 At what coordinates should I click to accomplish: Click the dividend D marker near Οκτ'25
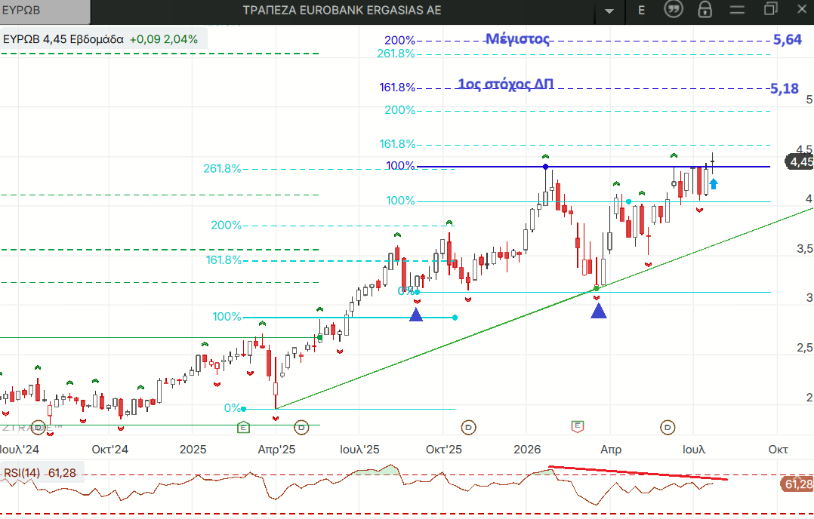click(469, 427)
